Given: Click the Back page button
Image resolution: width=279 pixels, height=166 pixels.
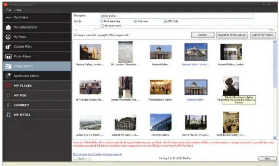Looking at the screenshot, I should 82,158.
